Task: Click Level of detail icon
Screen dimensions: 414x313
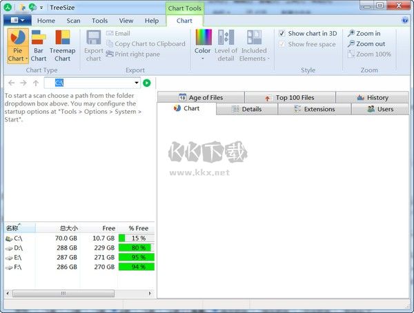Action: point(226,37)
